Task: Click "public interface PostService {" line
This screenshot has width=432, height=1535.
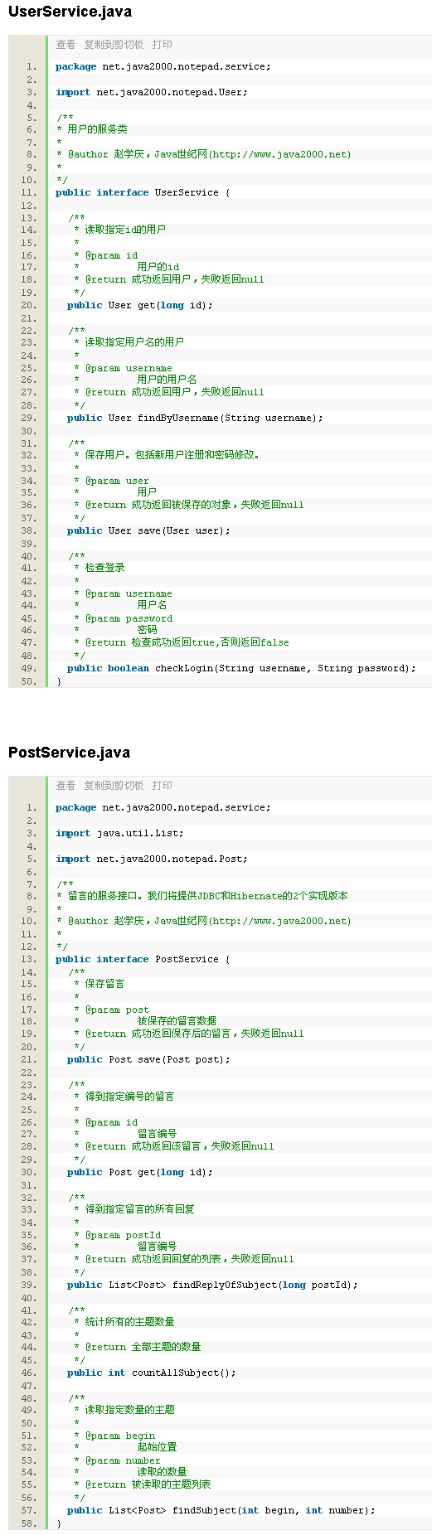Action: point(143,959)
